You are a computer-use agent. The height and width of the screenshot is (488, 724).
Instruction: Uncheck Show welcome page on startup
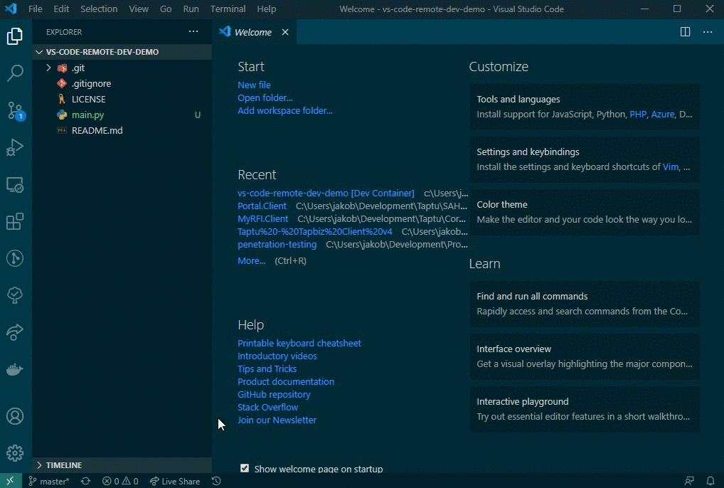(245, 468)
